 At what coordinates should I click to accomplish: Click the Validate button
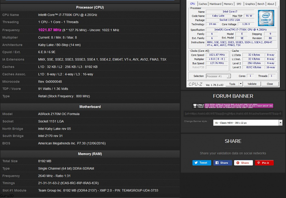(x=253, y=84)
